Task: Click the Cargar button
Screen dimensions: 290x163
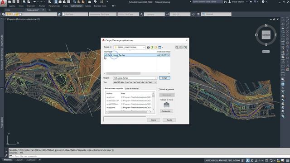Action: (164, 78)
